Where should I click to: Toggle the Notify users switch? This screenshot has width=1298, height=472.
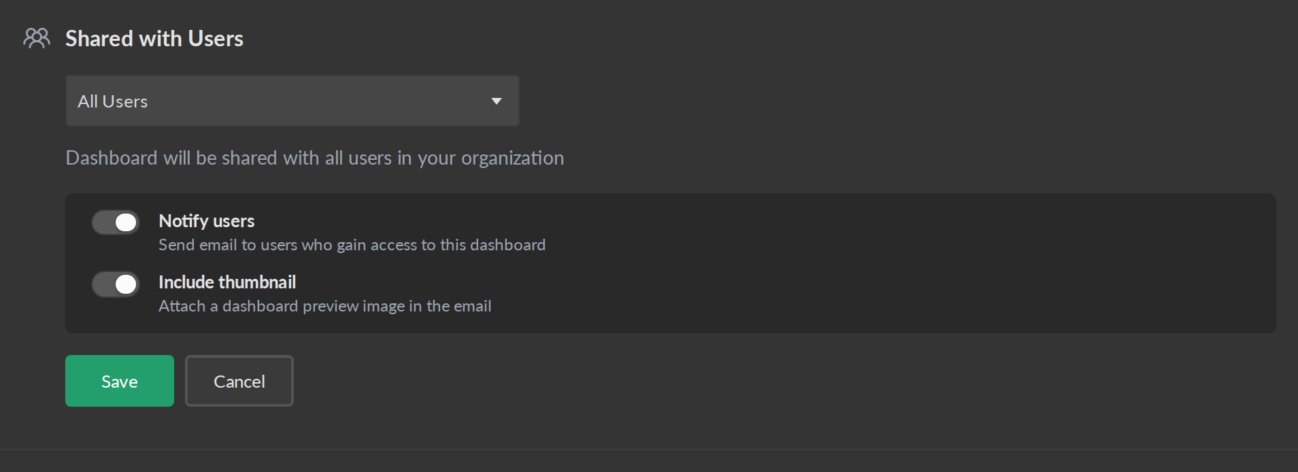point(116,222)
